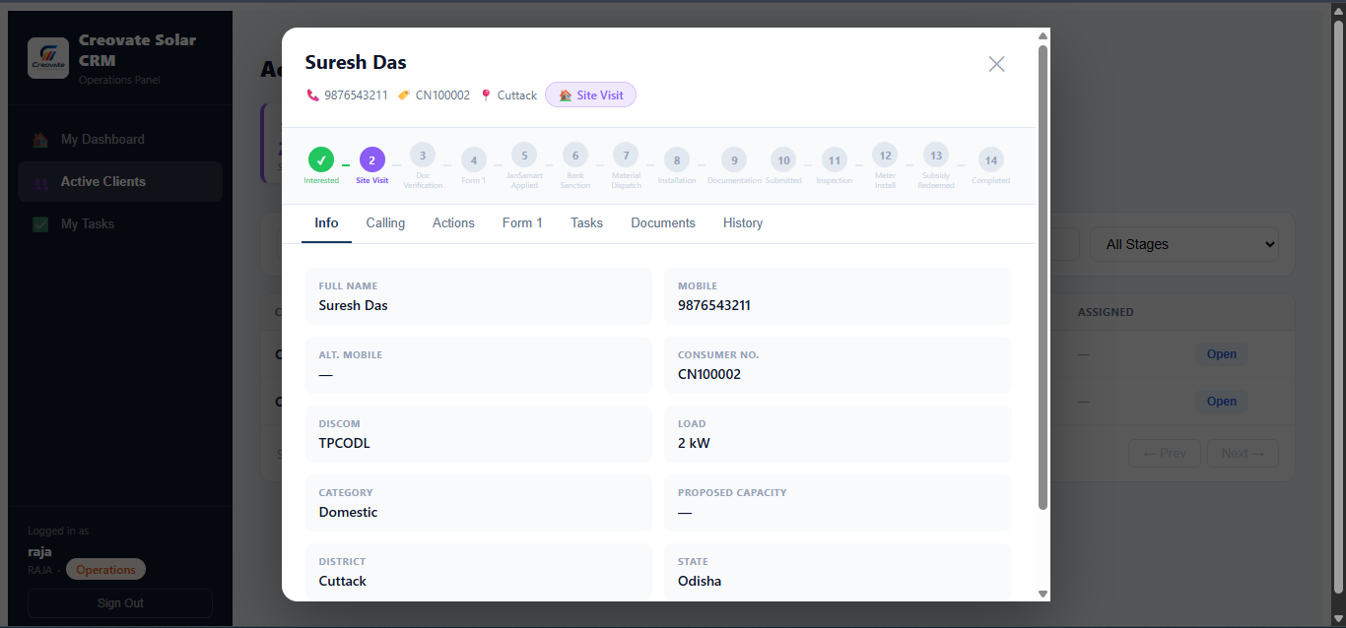Close the Suresh Das dialog
1346x628 pixels.
click(x=996, y=64)
